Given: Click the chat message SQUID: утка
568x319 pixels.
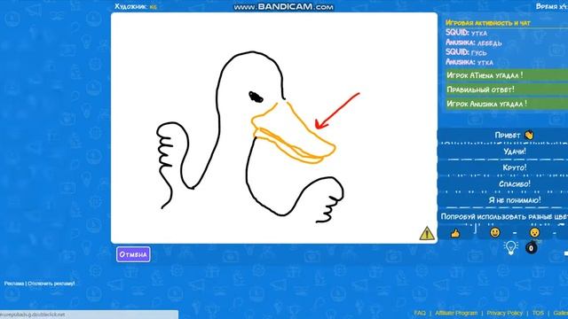Looking at the screenshot, I should pyautogui.click(x=466, y=33).
